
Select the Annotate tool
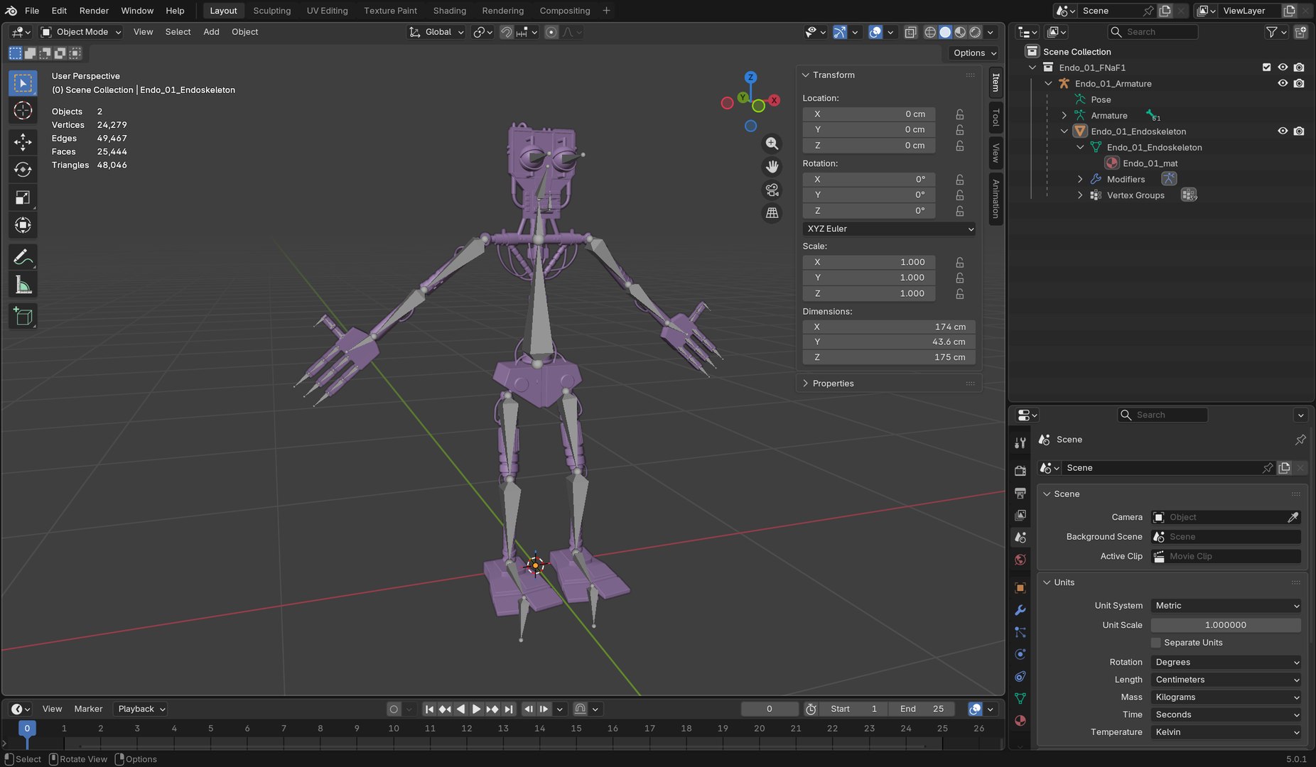tap(23, 257)
